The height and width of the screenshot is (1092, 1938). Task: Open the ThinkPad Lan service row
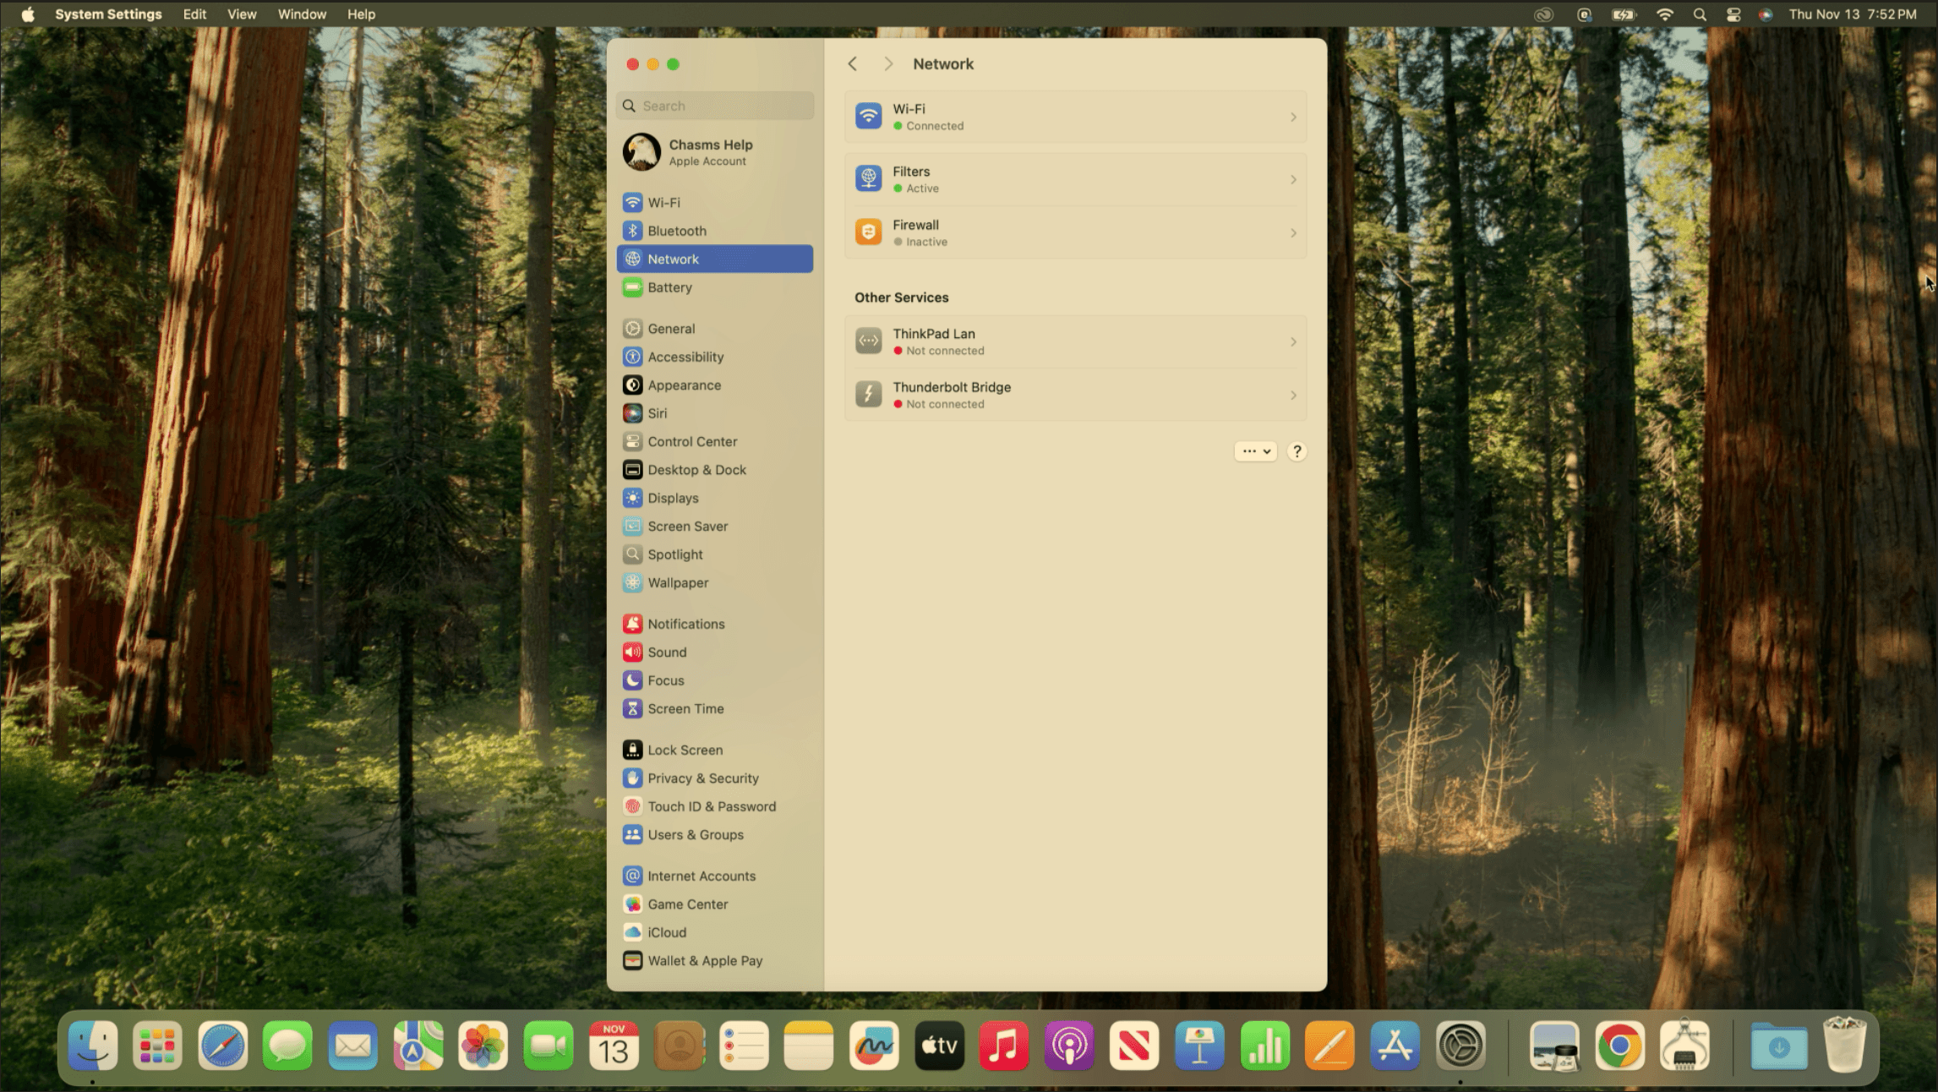pos(1075,341)
